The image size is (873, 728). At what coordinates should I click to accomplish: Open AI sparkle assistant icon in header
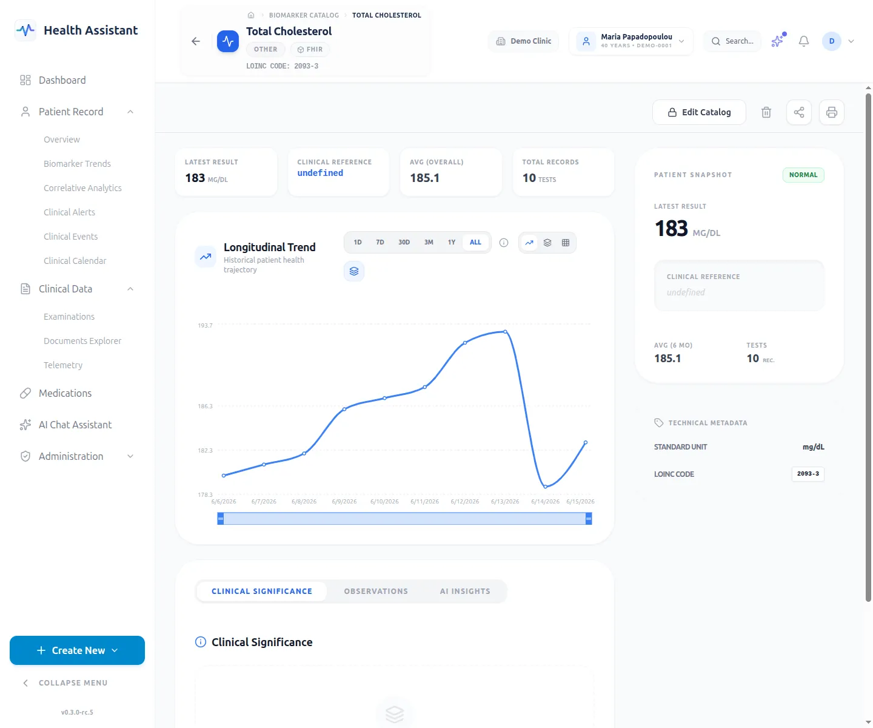(778, 41)
